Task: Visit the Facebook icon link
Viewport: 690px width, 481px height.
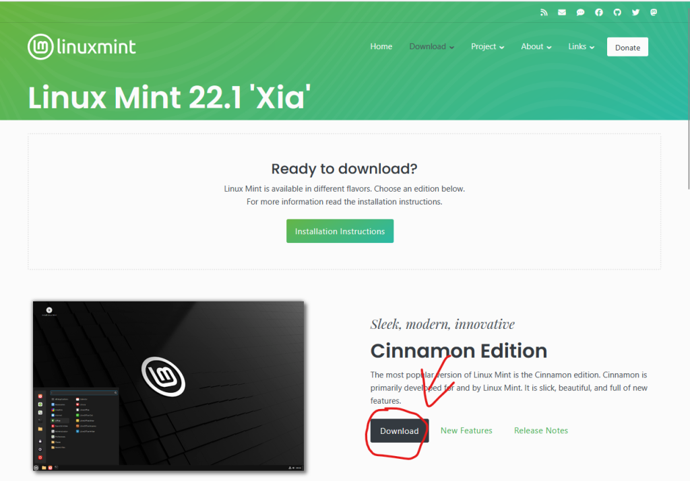Action: 599,12
